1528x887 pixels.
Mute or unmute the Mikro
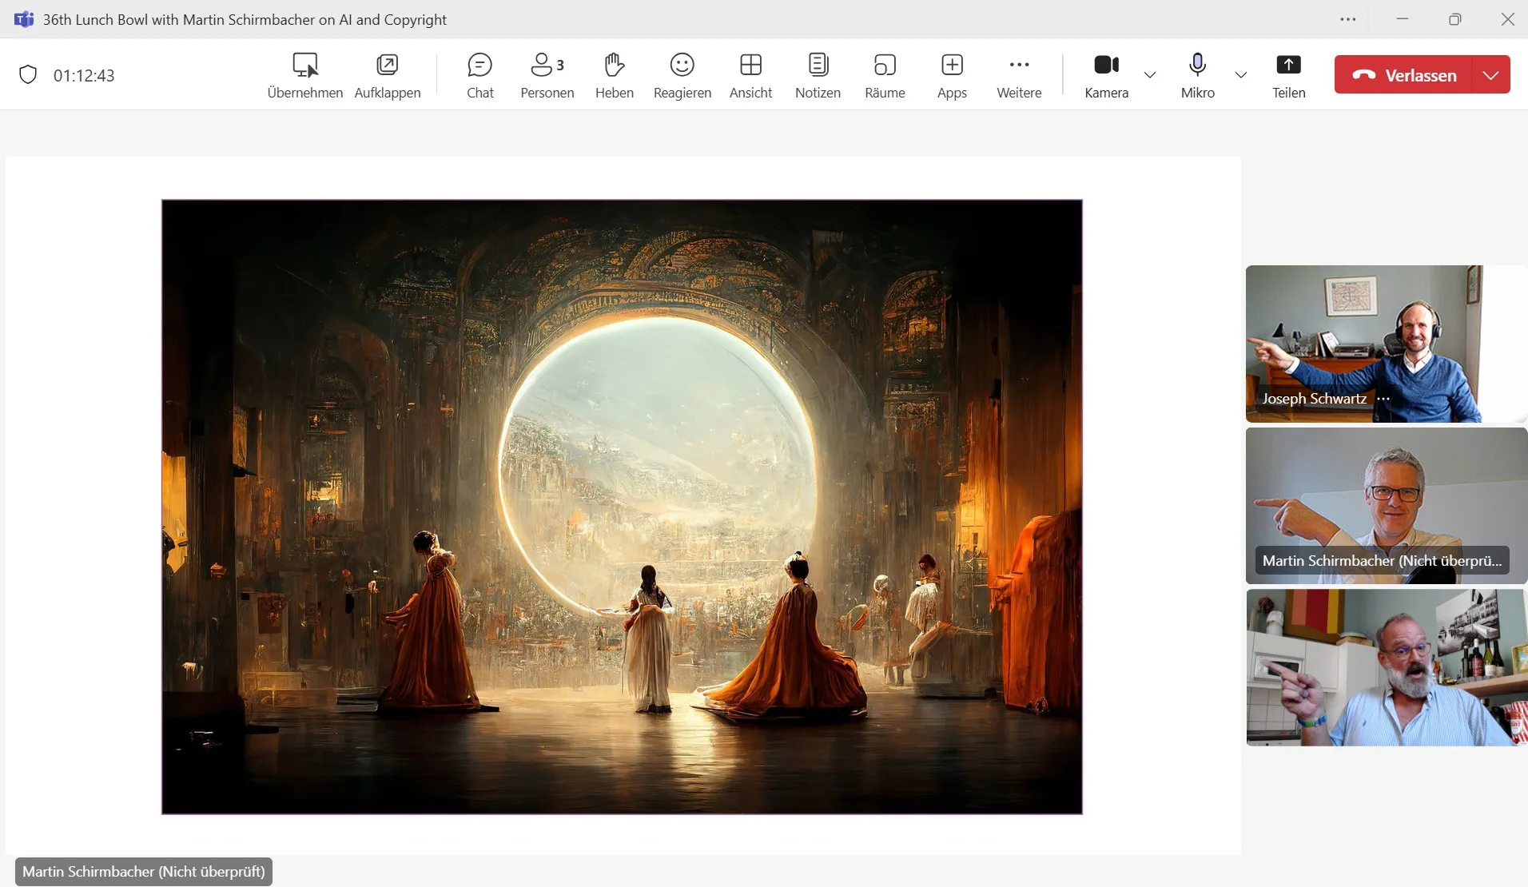[1197, 75]
